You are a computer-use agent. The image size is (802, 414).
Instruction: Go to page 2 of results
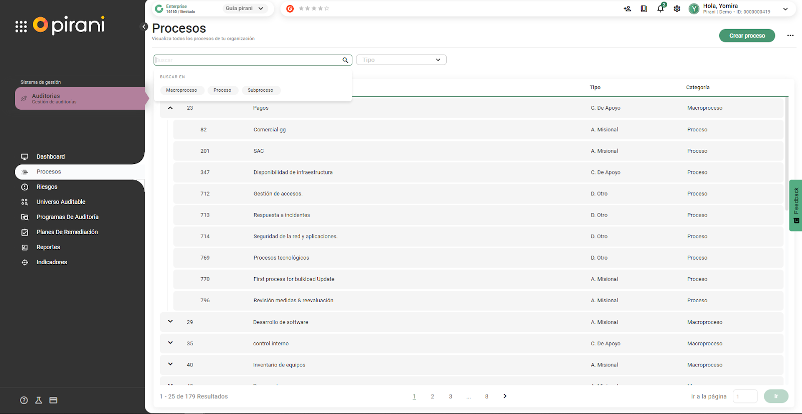[x=432, y=396]
